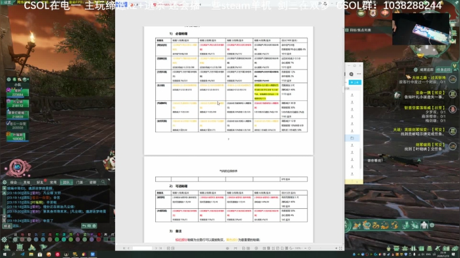Open quest 安身一隅【可交】
This screenshot has height=258, width=460.
[430, 93]
